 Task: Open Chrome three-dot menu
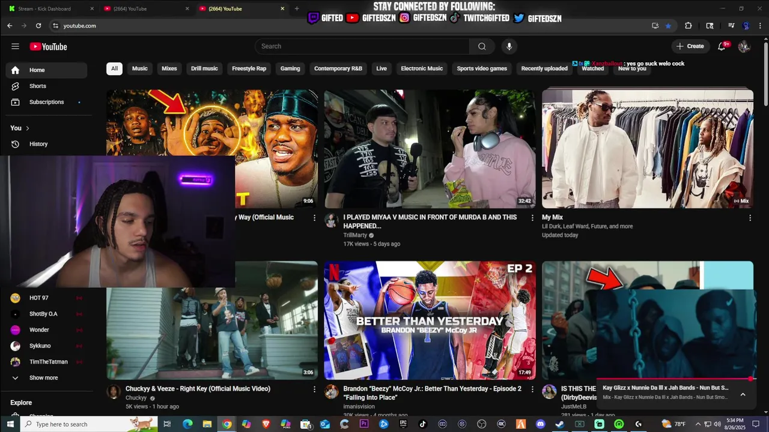759,26
